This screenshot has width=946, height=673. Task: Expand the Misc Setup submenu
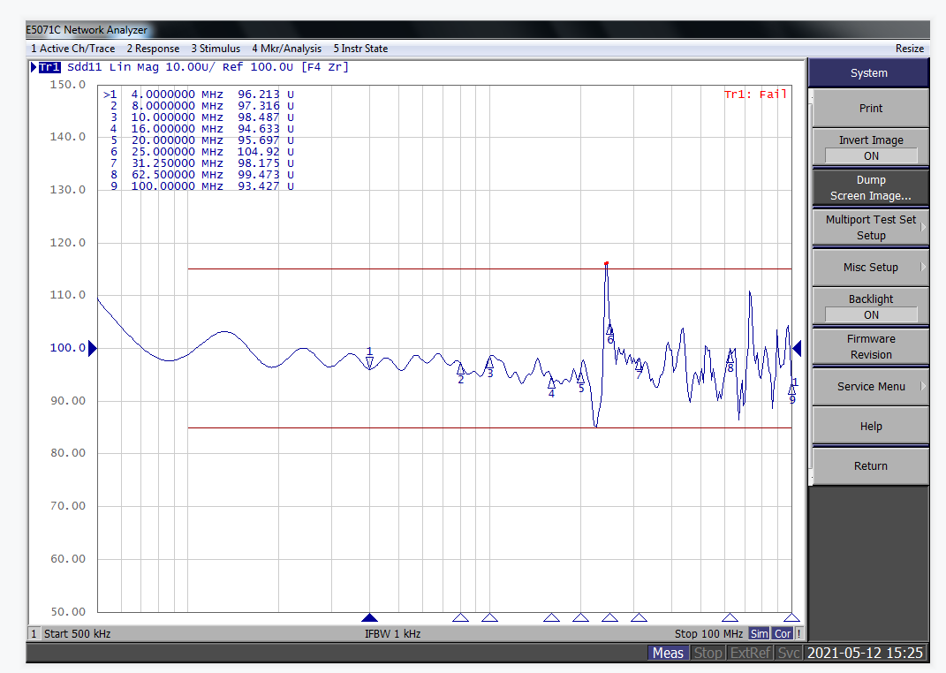pos(870,268)
